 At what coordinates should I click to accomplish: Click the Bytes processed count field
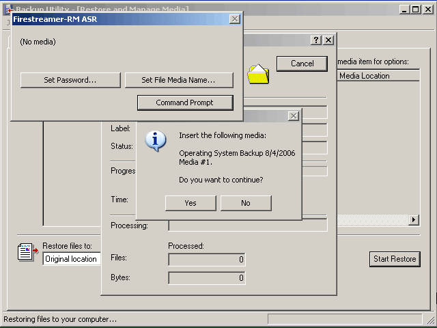tap(207, 278)
